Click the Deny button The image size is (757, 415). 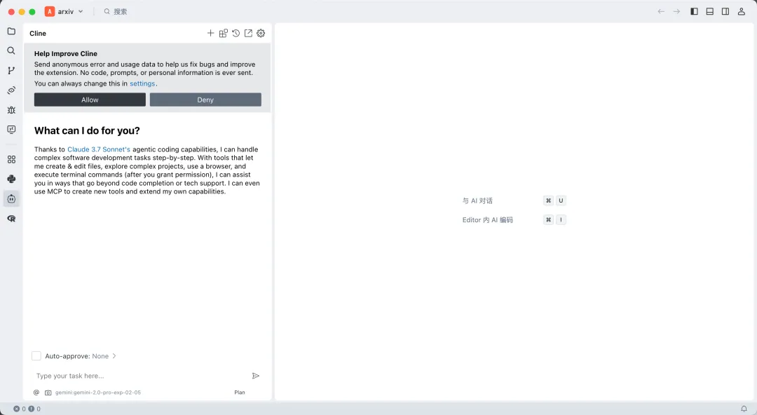[205, 100]
